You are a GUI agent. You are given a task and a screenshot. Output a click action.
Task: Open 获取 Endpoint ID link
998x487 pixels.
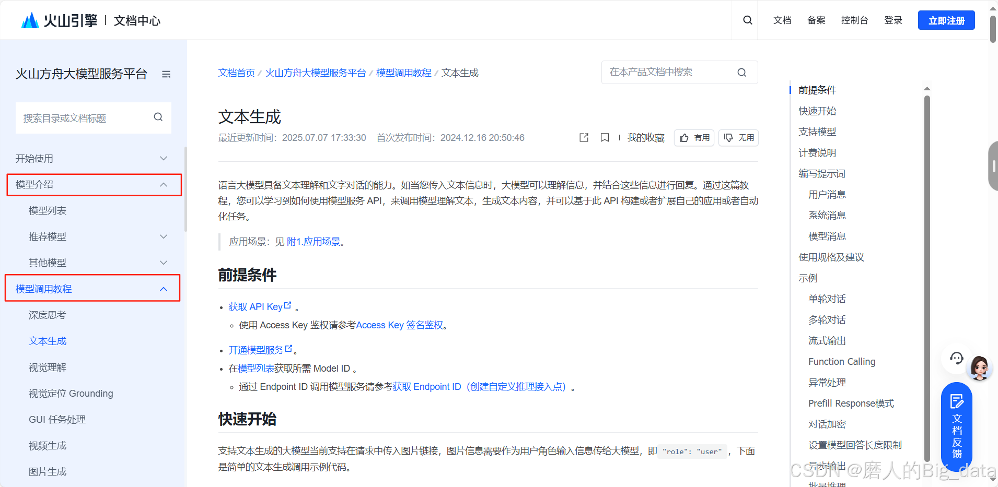[x=479, y=387]
